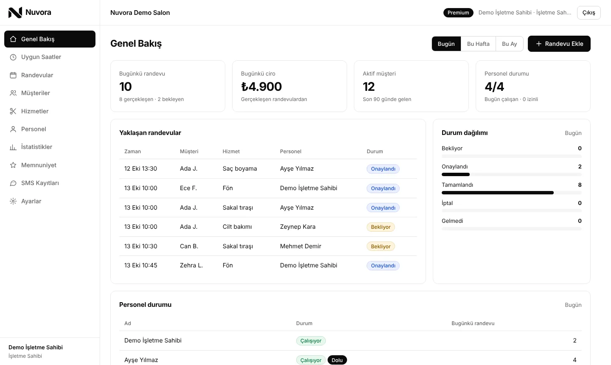Open Uygun Saatler clock icon
Viewport: 611px width, 365px height.
(13, 57)
